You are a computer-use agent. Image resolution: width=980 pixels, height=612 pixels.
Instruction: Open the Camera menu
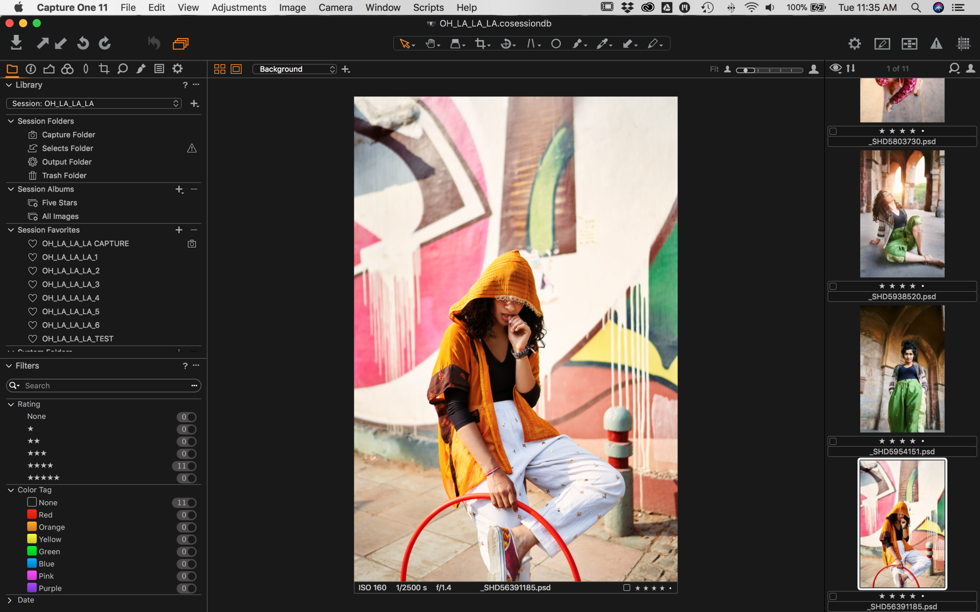[336, 7]
